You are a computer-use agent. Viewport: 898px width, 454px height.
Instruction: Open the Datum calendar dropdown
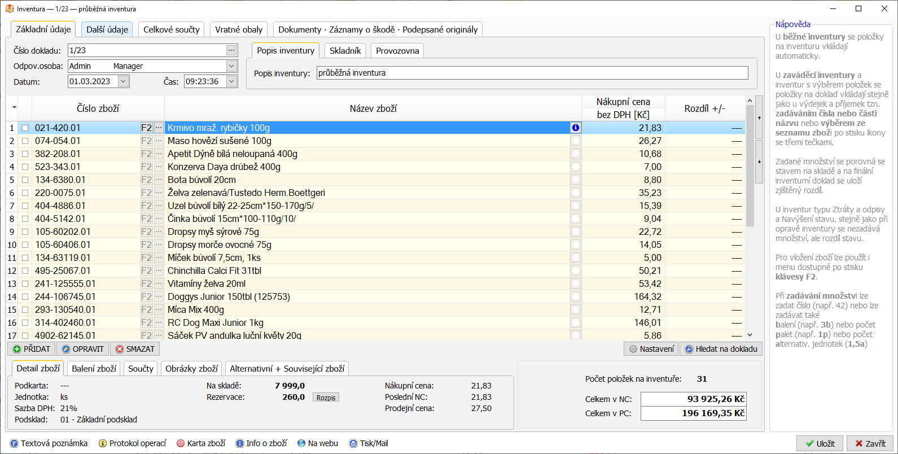(124, 81)
